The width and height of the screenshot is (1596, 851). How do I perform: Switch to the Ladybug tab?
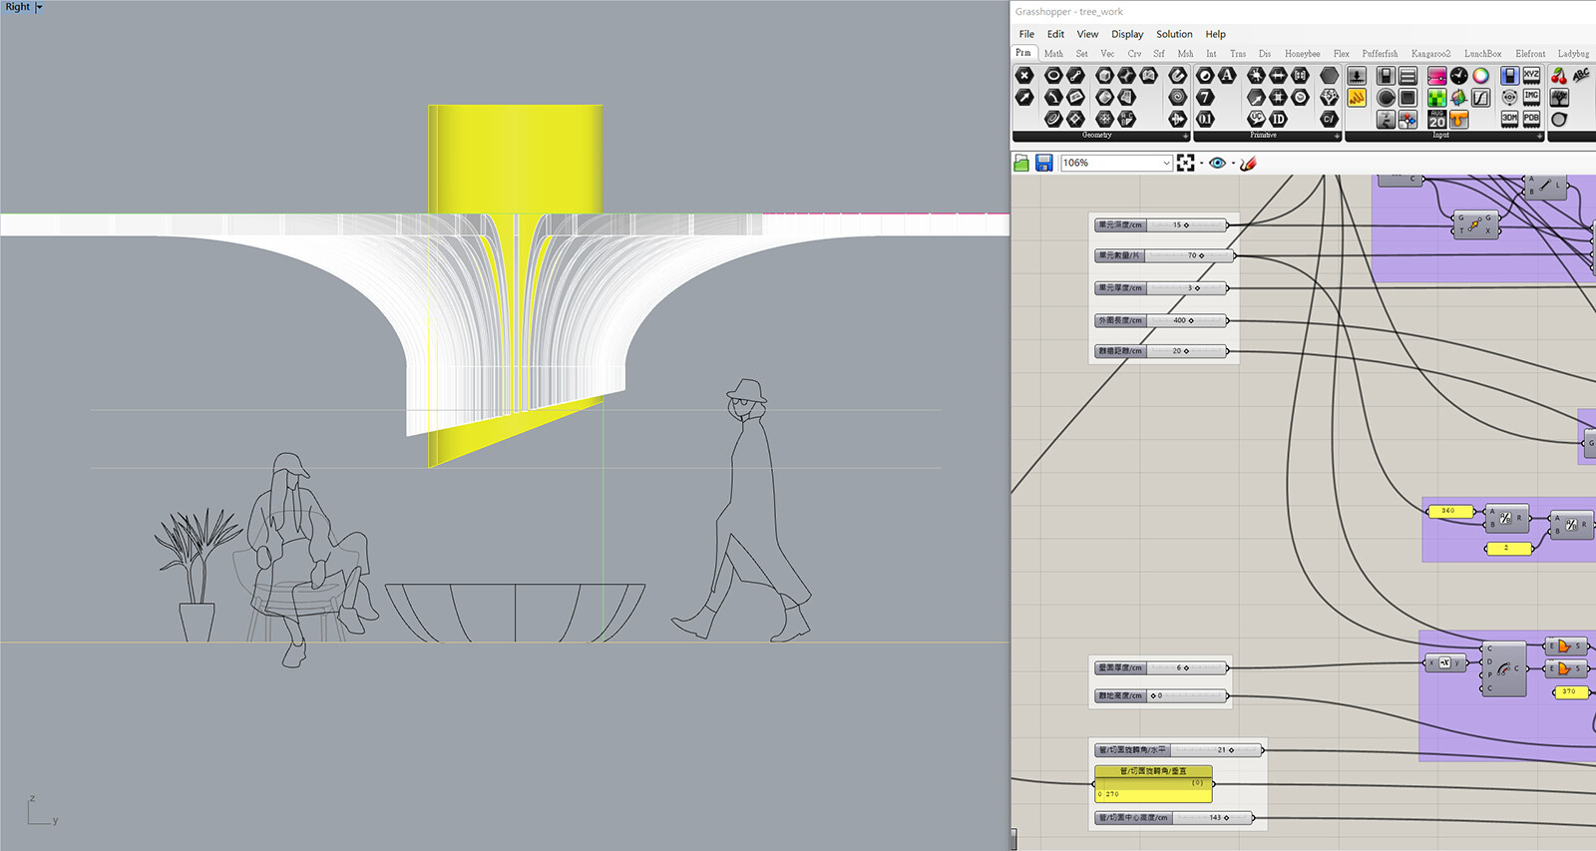click(x=1573, y=54)
